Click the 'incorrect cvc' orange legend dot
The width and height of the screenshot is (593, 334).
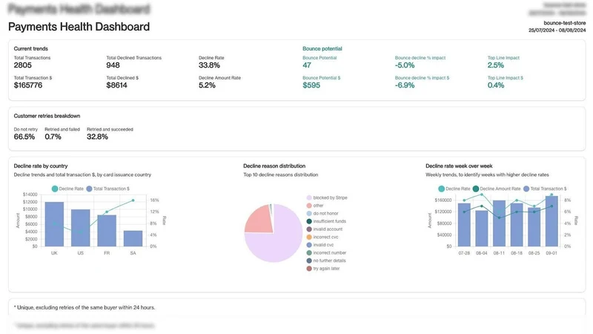(x=309, y=237)
